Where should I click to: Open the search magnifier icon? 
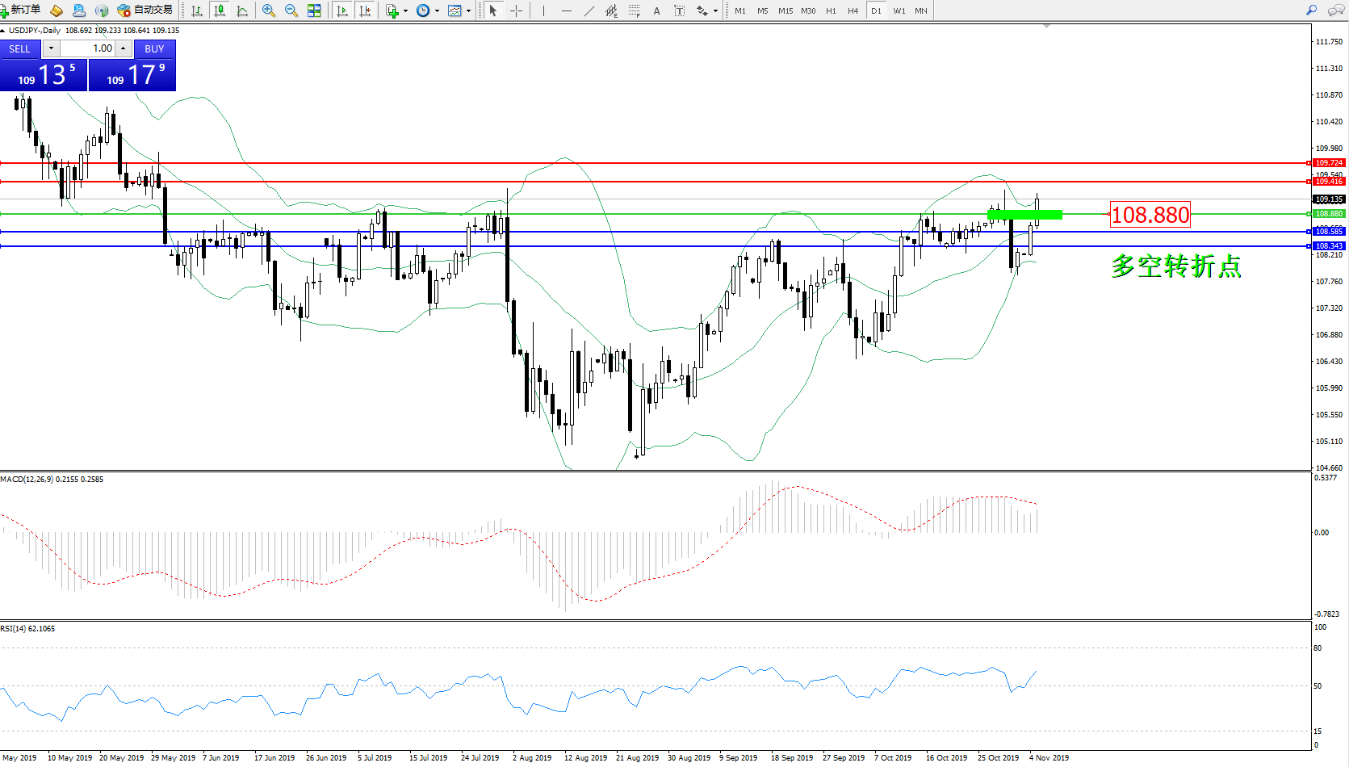click(1311, 10)
